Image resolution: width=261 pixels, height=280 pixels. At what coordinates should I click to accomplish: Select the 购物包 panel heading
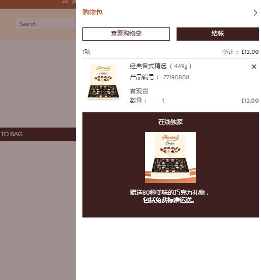click(x=92, y=13)
